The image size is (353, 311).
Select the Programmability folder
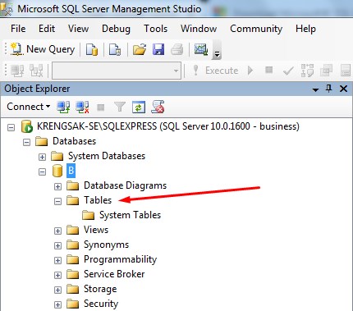pos(120,259)
